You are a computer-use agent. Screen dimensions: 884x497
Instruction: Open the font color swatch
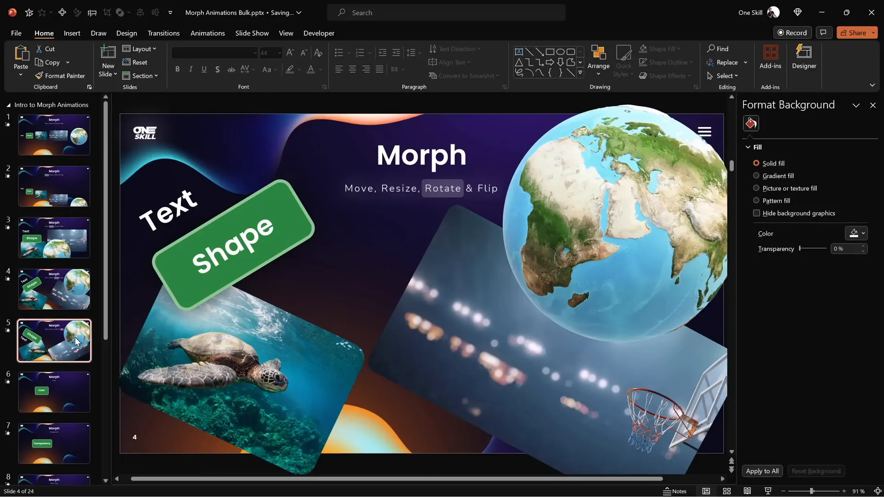311,69
